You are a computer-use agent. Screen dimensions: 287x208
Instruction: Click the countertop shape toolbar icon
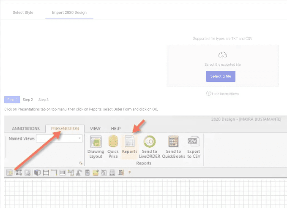click(x=71, y=173)
